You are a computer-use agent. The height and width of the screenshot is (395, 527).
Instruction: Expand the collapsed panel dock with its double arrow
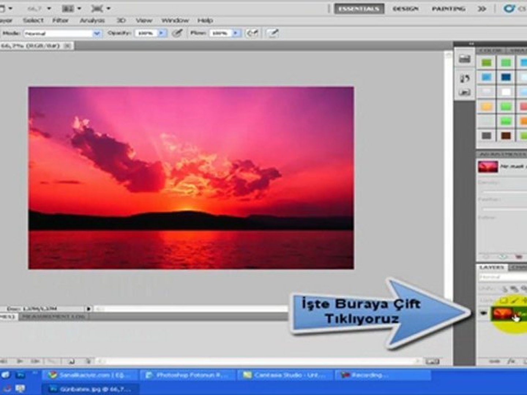coord(471,44)
